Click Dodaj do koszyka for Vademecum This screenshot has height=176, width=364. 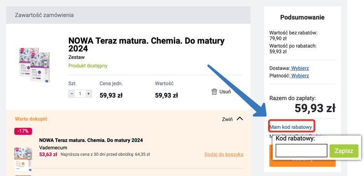224,155
